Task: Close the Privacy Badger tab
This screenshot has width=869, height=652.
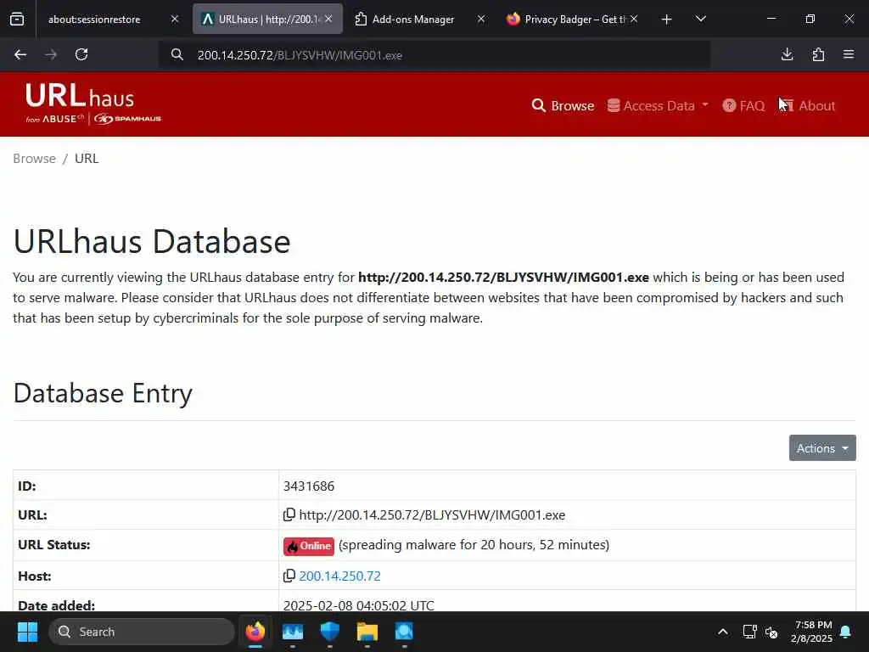Action: [634, 20]
